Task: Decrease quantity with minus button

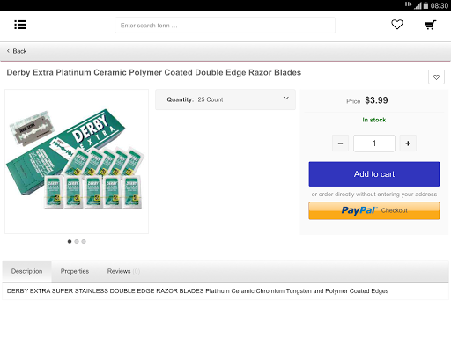Action: point(340,143)
